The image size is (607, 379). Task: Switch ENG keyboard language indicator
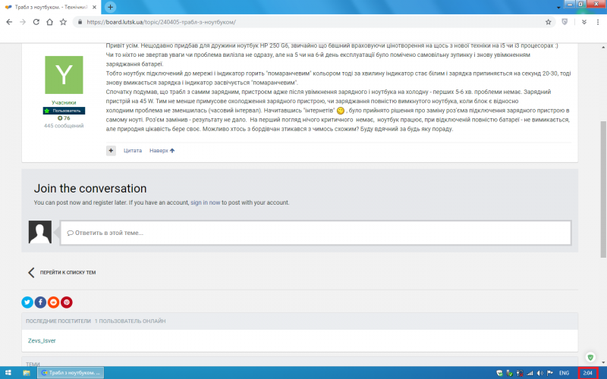[564, 373]
